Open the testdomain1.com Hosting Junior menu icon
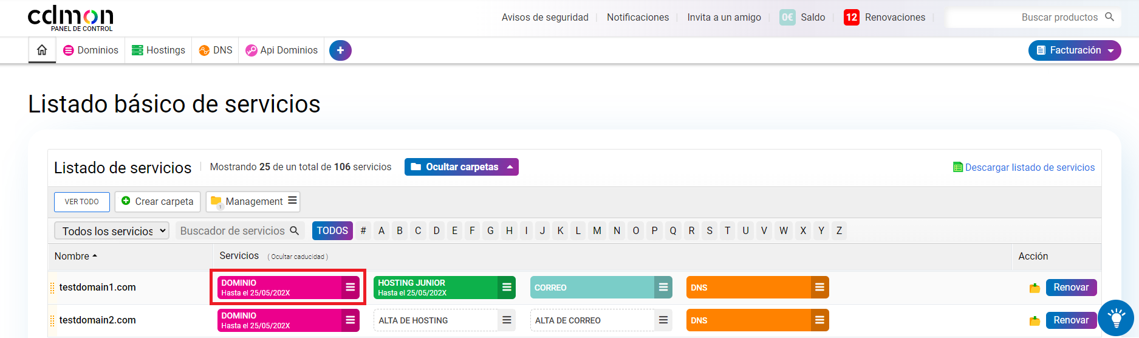Screen dimensions: 1139x338 click(x=507, y=288)
